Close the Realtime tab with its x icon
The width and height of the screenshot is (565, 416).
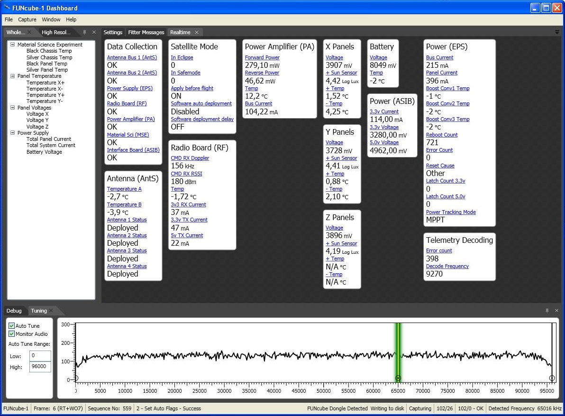pyautogui.click(x=197, y=32)
